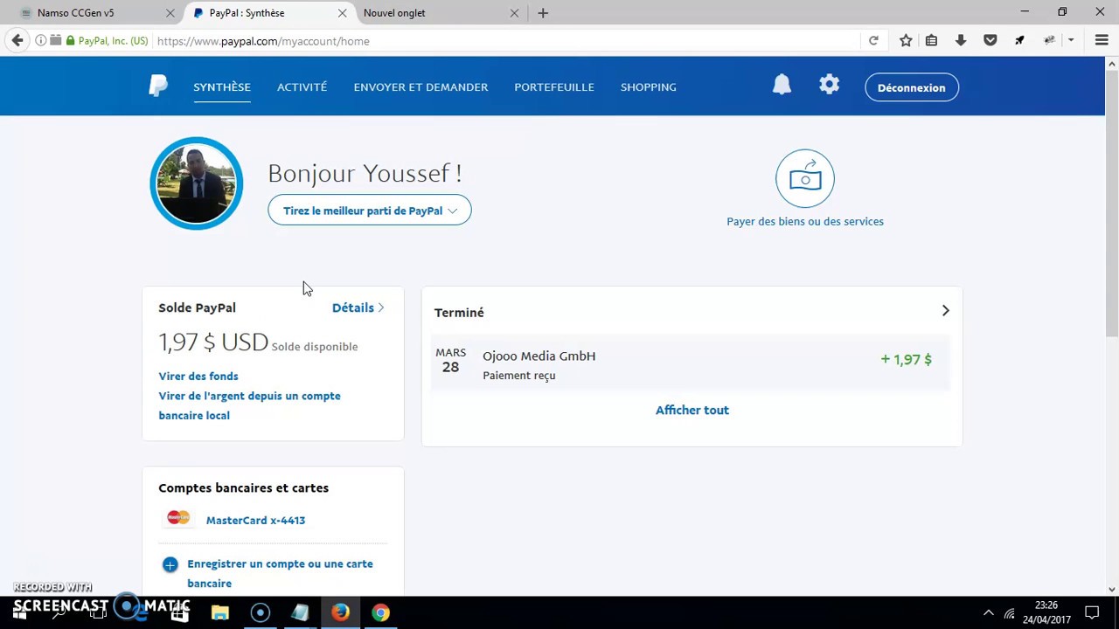Screen dimensions: 1119x629
Task: Click 'Enregistrer un compte ou une carte bancaire'
Action: pos(280,573)
